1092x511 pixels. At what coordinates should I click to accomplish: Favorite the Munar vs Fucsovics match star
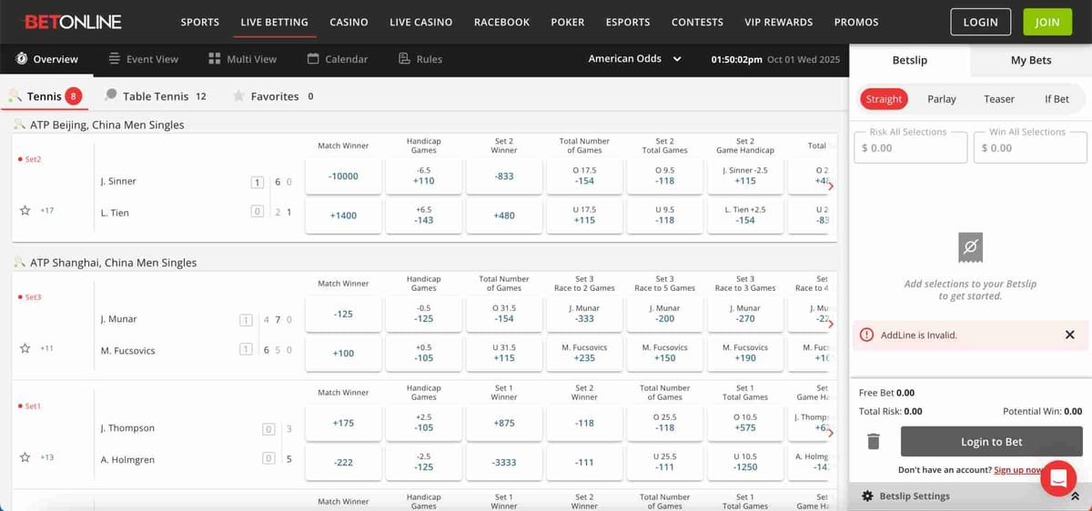pos(25,348)
